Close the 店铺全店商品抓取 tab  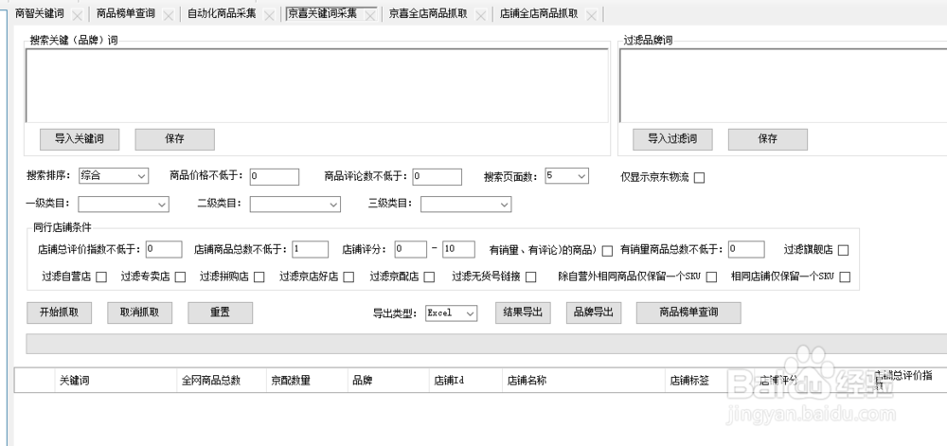pyautogui.click(x=592, y=15)
